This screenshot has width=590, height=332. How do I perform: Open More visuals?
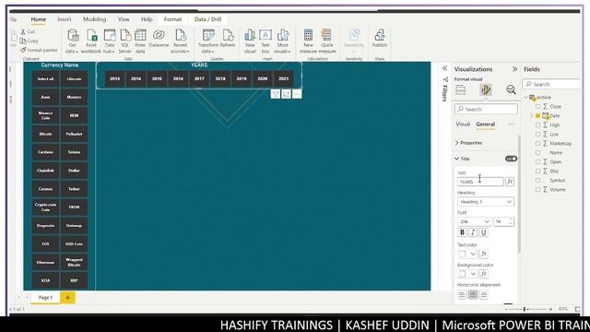(283, 41)
